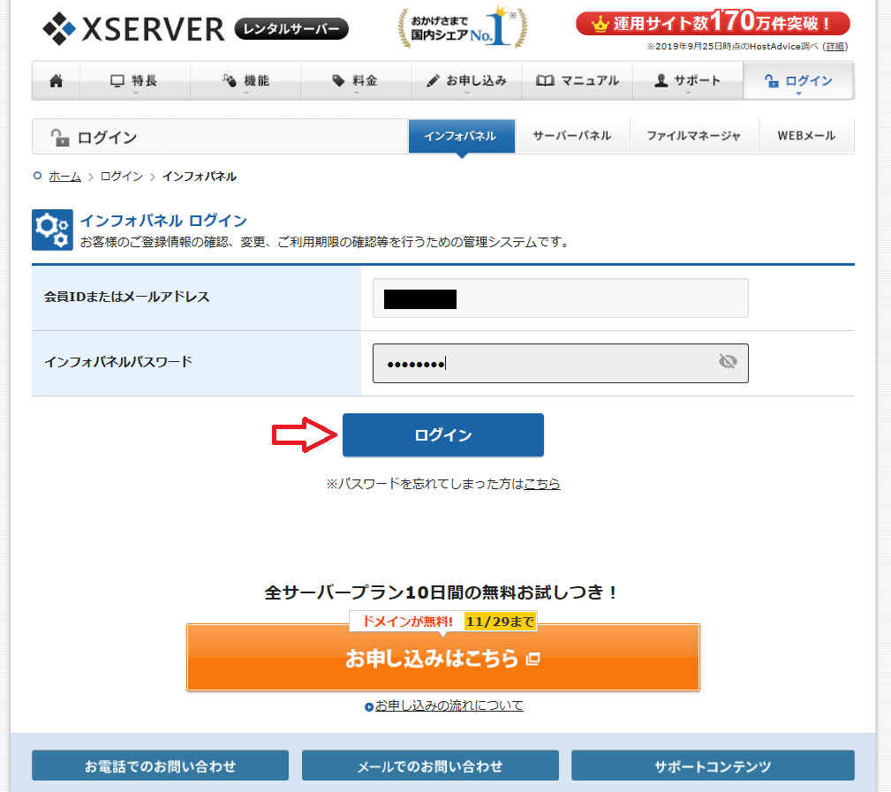Click the 運用サイト数170万件突破 banner
This screenshot has width=891, height=792.
(713, 23)
